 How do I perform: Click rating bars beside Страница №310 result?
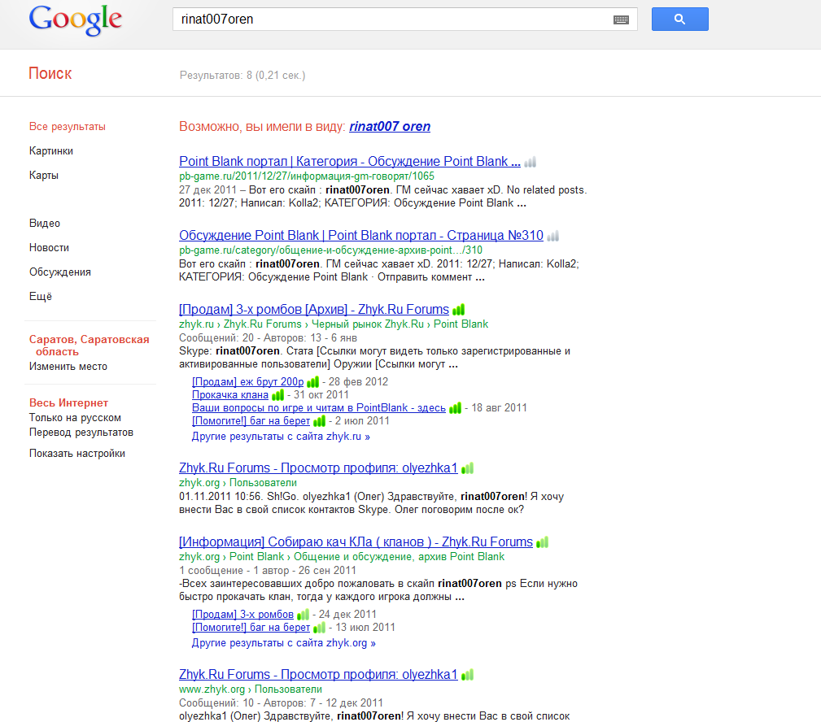pos(553,237)
